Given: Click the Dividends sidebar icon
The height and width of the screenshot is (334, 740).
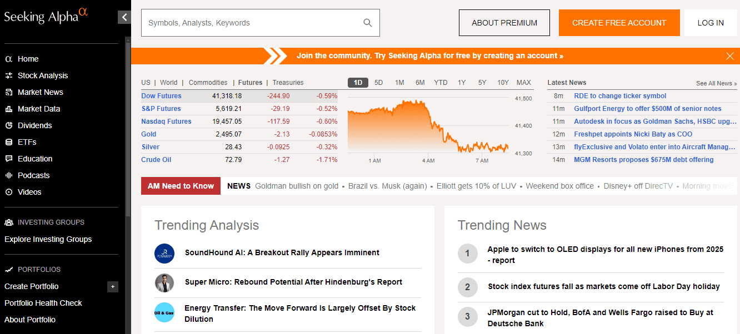Looking at the screenshot, I should [9, 125].
